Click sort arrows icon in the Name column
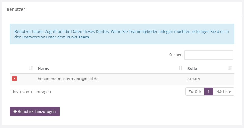 180,68
